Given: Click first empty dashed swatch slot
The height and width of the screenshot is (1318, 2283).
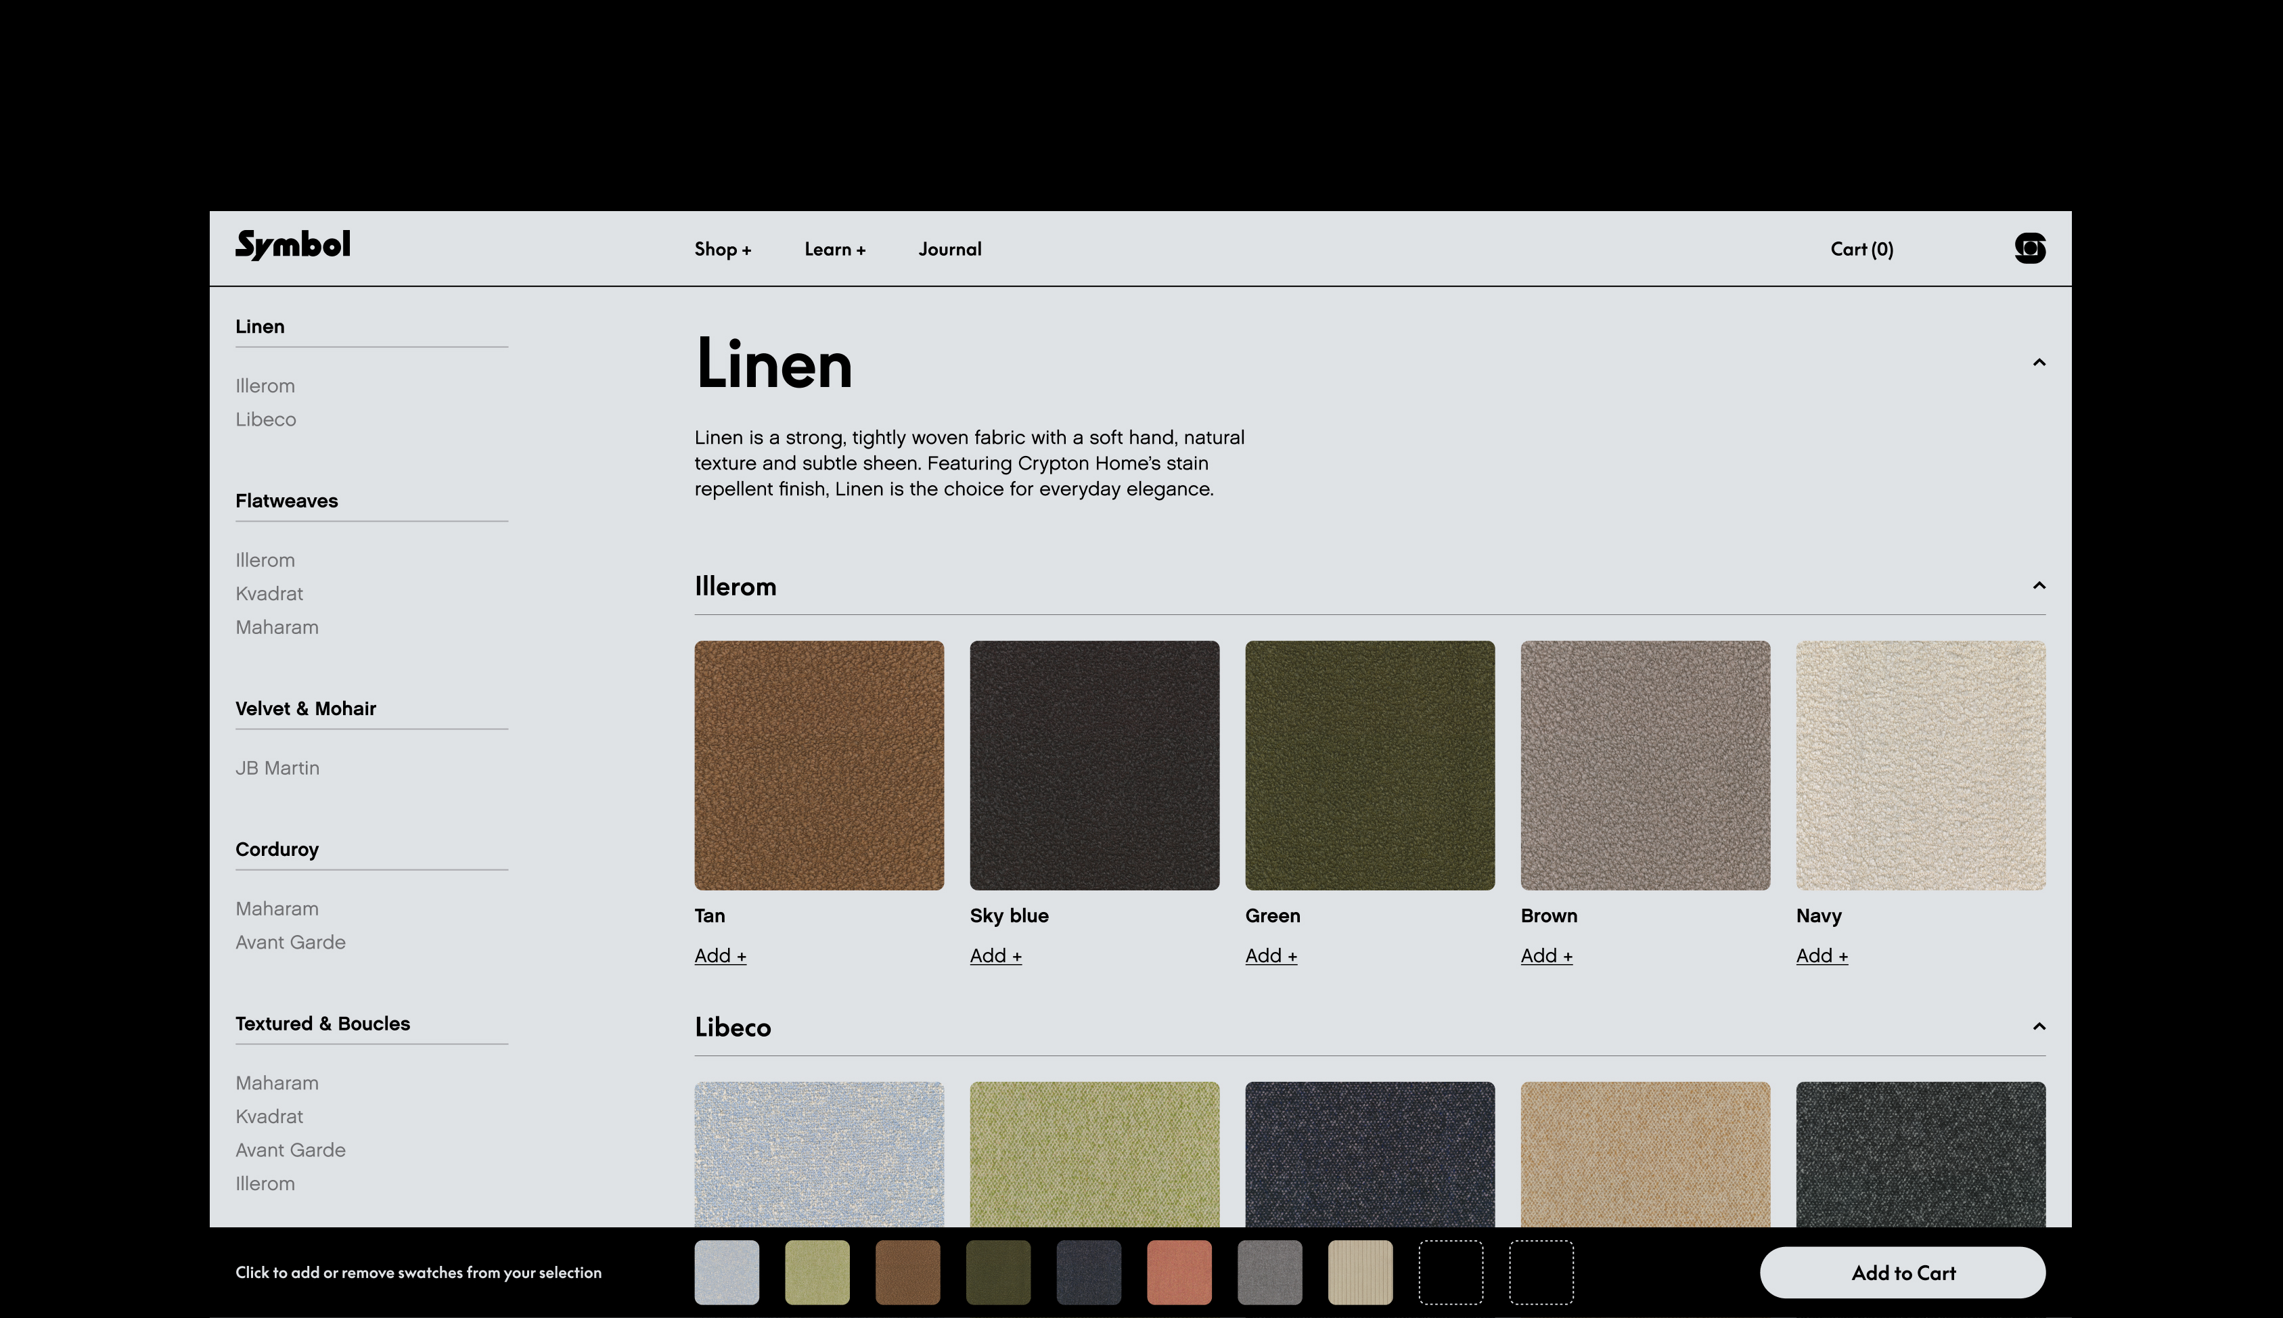Looking at the screenshot, I should [x=1450, y=1272].
